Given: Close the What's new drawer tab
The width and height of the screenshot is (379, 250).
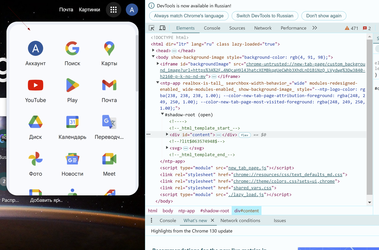Looking at the screenshot, I should [212, 220].
